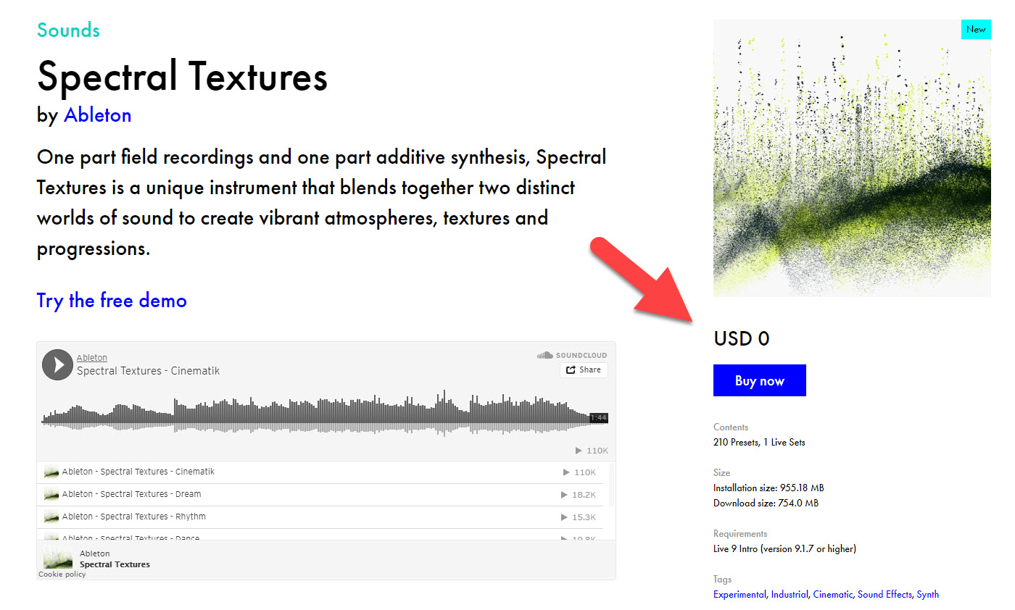Click the waveform thumbnail beside Dream track
The width and height of the screenshot is (1015, 610).
point(51,494)
